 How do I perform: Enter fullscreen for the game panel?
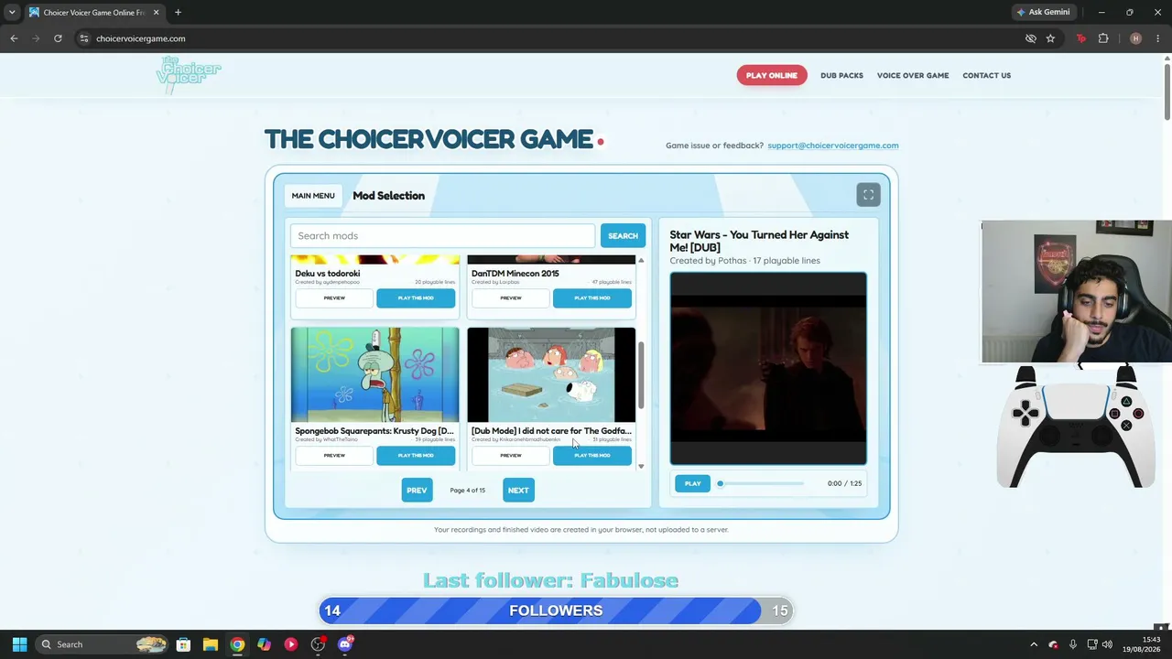[868, 195]
